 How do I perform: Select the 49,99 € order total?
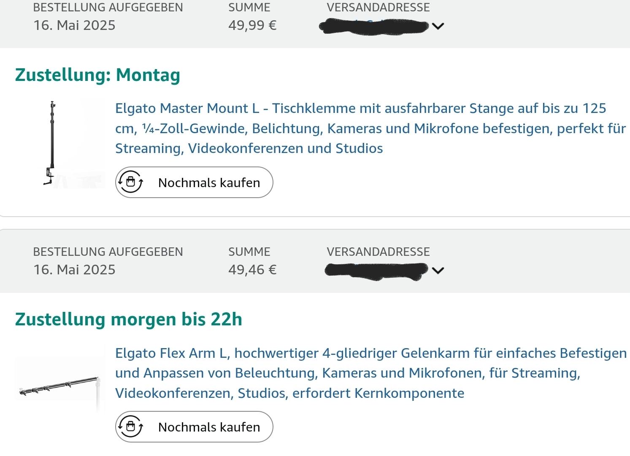252,25
